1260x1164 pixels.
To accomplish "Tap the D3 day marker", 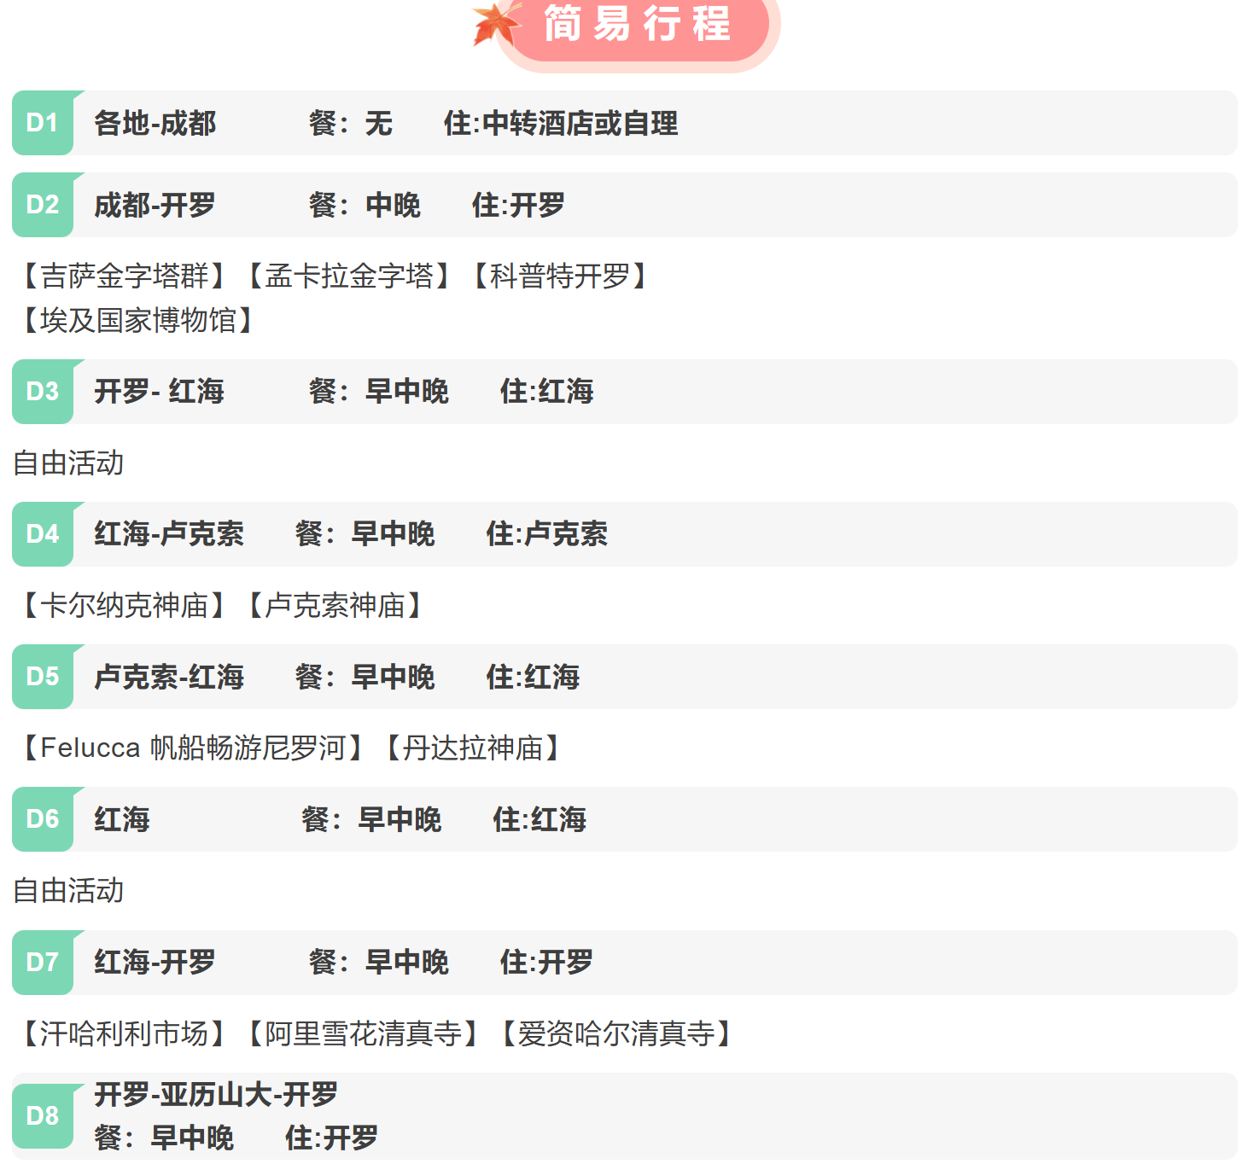I will click(43, 392).
